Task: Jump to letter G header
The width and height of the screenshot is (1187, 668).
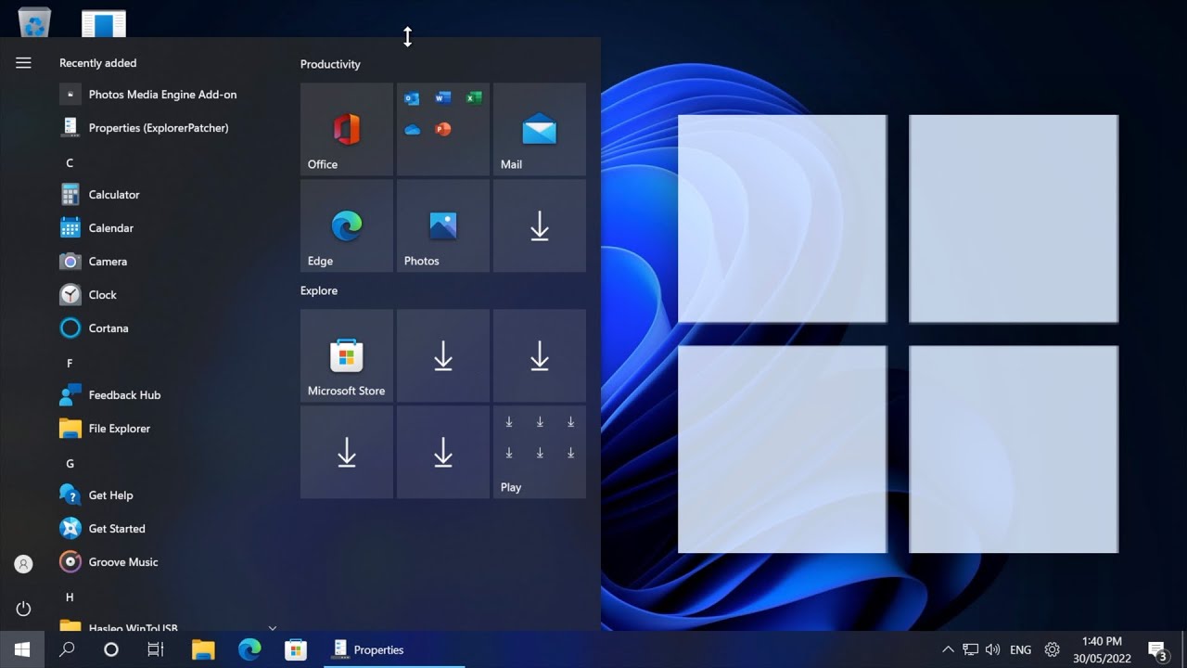Action: 69,464
